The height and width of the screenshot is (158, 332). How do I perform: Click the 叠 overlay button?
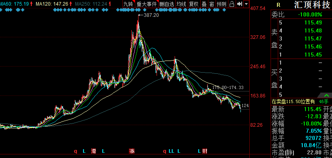(204, 4)
